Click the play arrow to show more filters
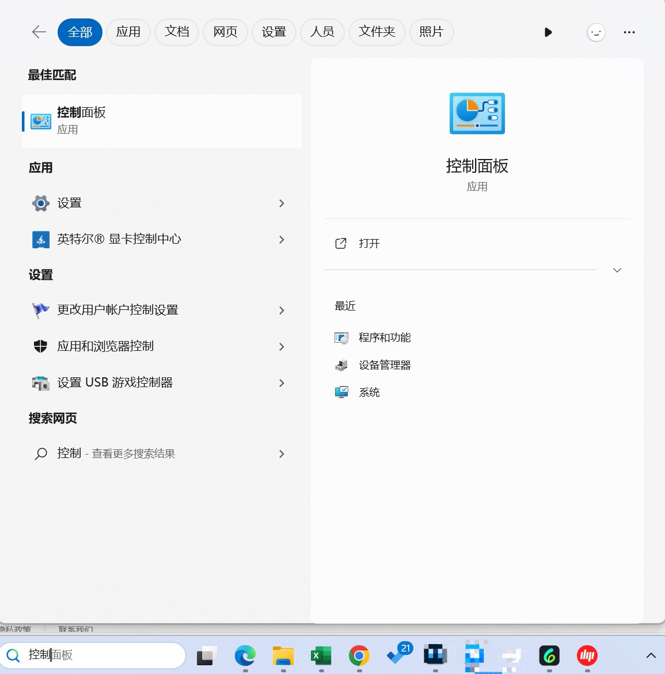 pos(548,32)
